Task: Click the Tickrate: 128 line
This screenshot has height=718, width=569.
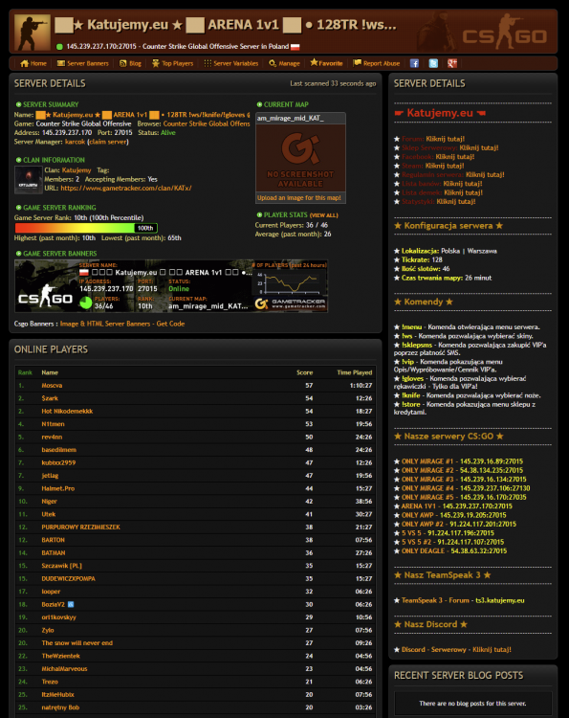Action: tap(422, 260)
